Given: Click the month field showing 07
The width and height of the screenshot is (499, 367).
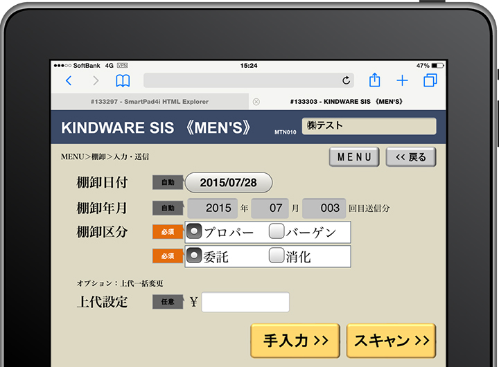Looking at the screenshot, I should coord(270,208).
